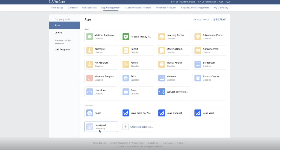Open the Service Provider Console link

pos(183,2)
